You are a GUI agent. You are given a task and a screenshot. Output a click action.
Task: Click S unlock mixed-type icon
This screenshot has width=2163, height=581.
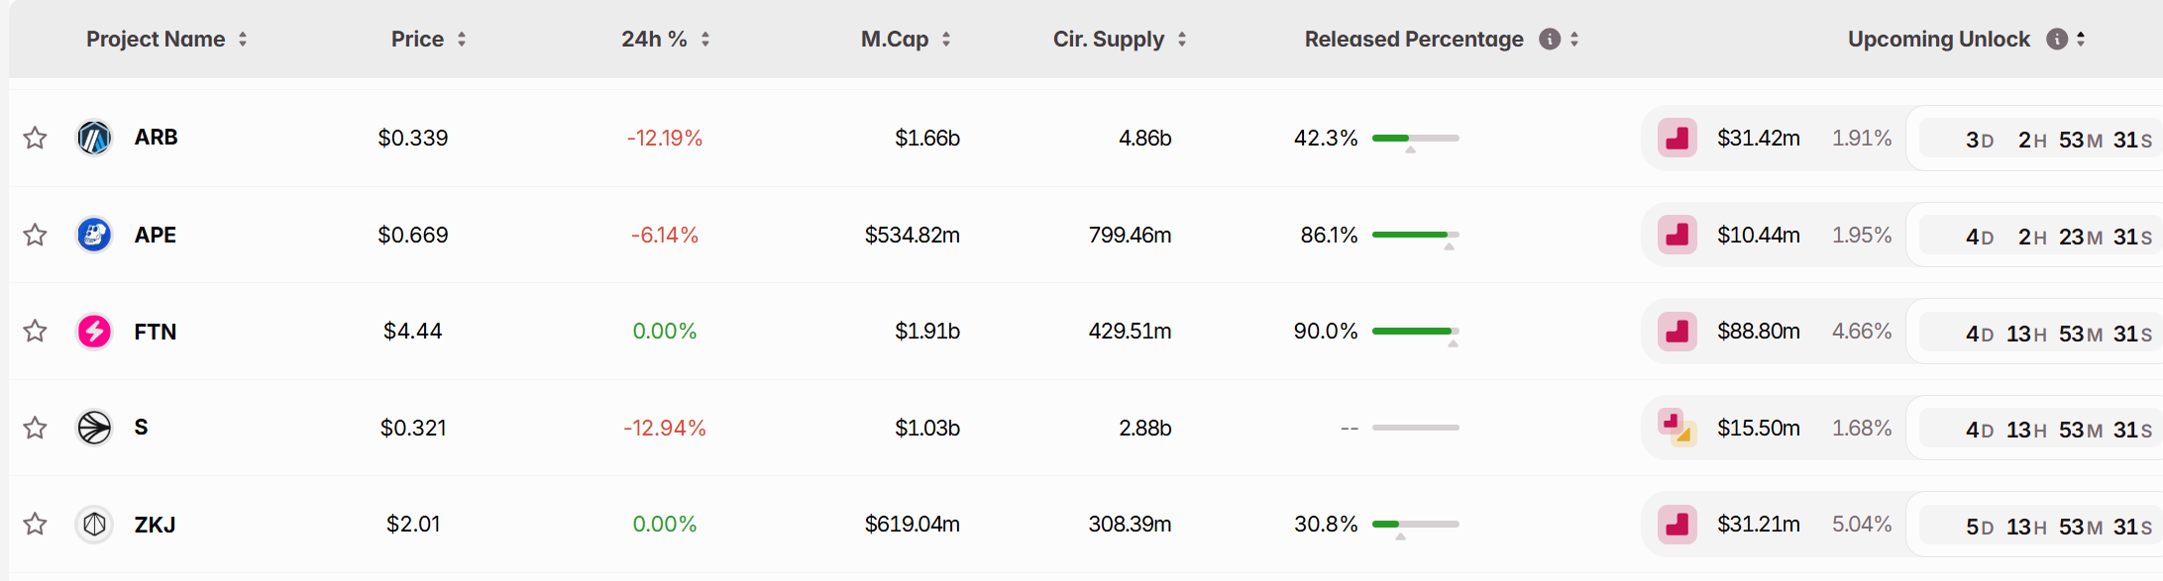[x=1677, y=428]
